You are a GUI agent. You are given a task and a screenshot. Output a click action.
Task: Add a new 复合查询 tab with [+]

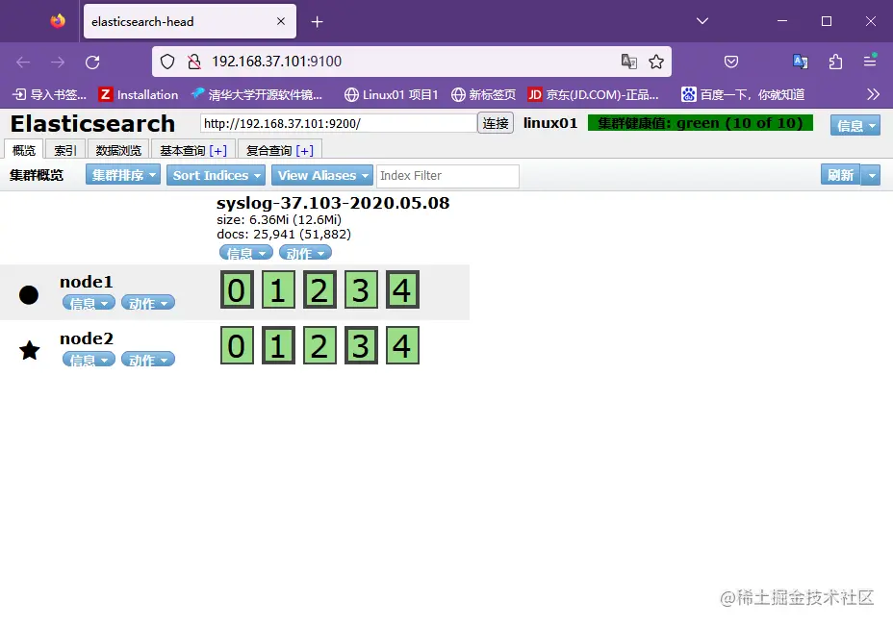point(305,150)
